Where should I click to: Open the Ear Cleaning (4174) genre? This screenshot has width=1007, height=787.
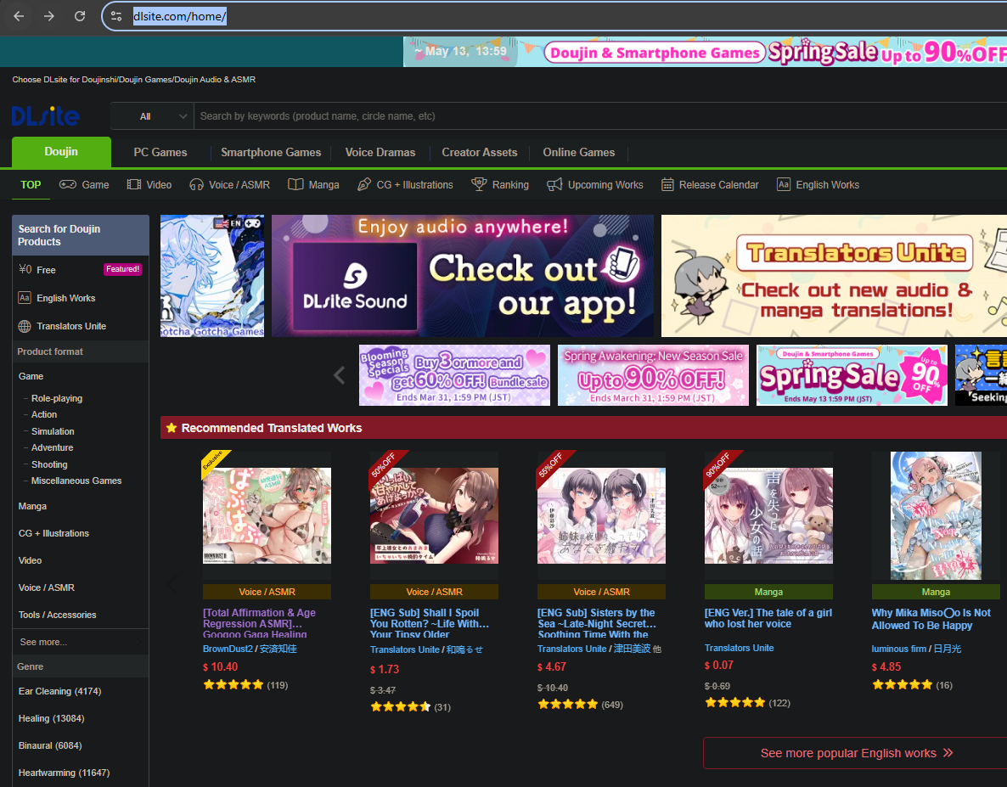(59, 691)
